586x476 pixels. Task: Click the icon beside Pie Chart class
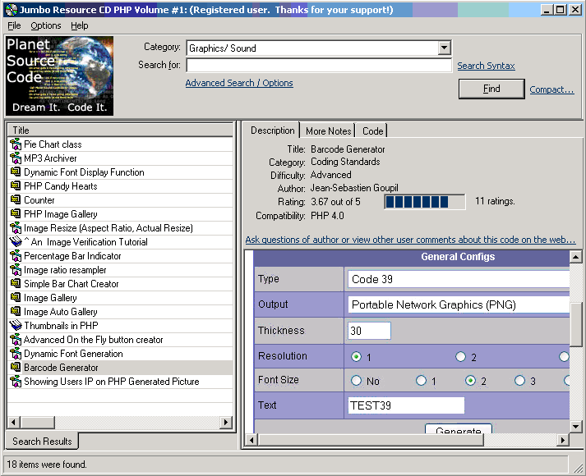(16, 144)
